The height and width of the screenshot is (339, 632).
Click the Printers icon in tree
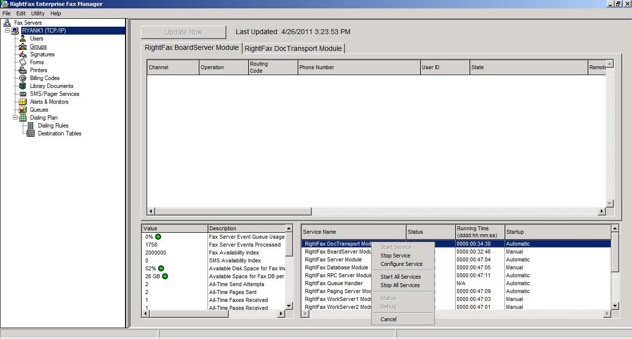[23, 70]
